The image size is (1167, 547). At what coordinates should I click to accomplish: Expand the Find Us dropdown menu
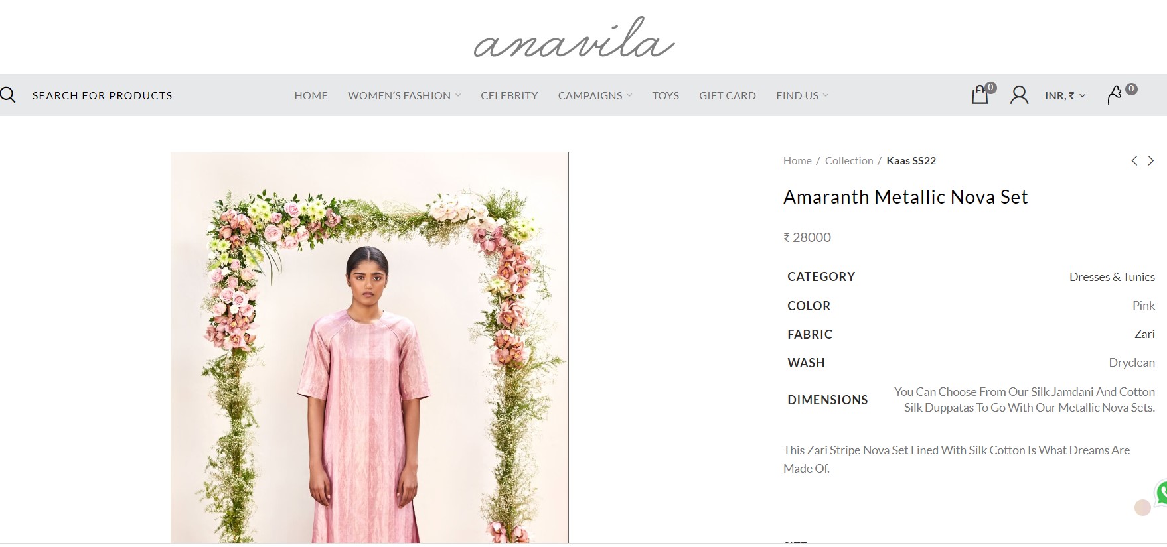(x=802, y=95)
